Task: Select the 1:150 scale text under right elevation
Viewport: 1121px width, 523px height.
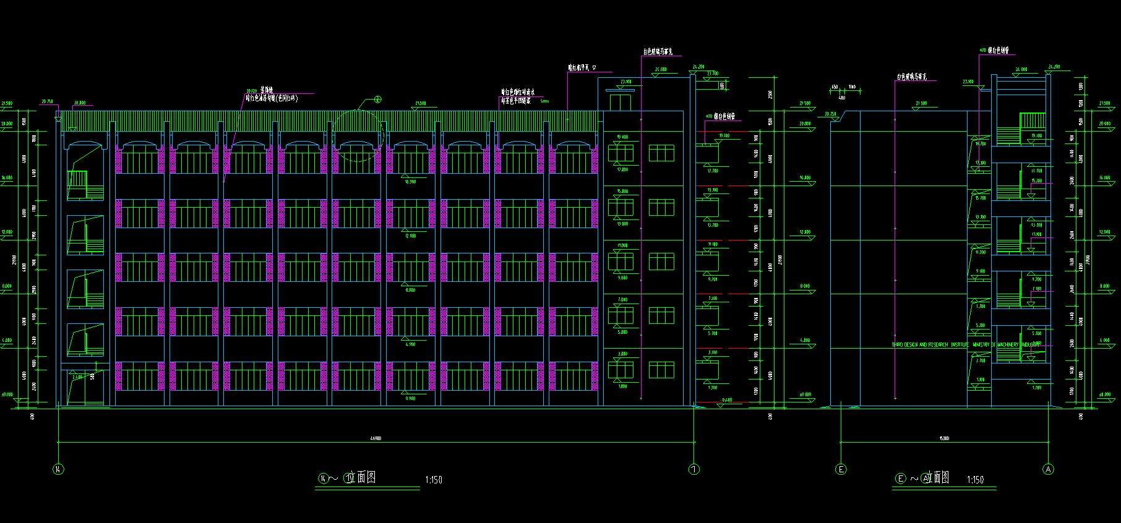Action: (975, 480)
